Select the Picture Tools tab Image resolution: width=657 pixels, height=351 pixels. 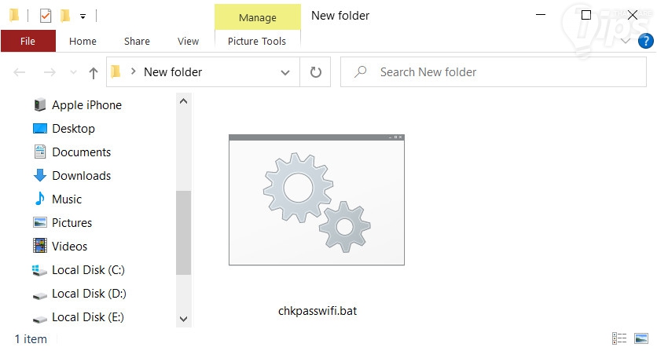tap(257, 41)
